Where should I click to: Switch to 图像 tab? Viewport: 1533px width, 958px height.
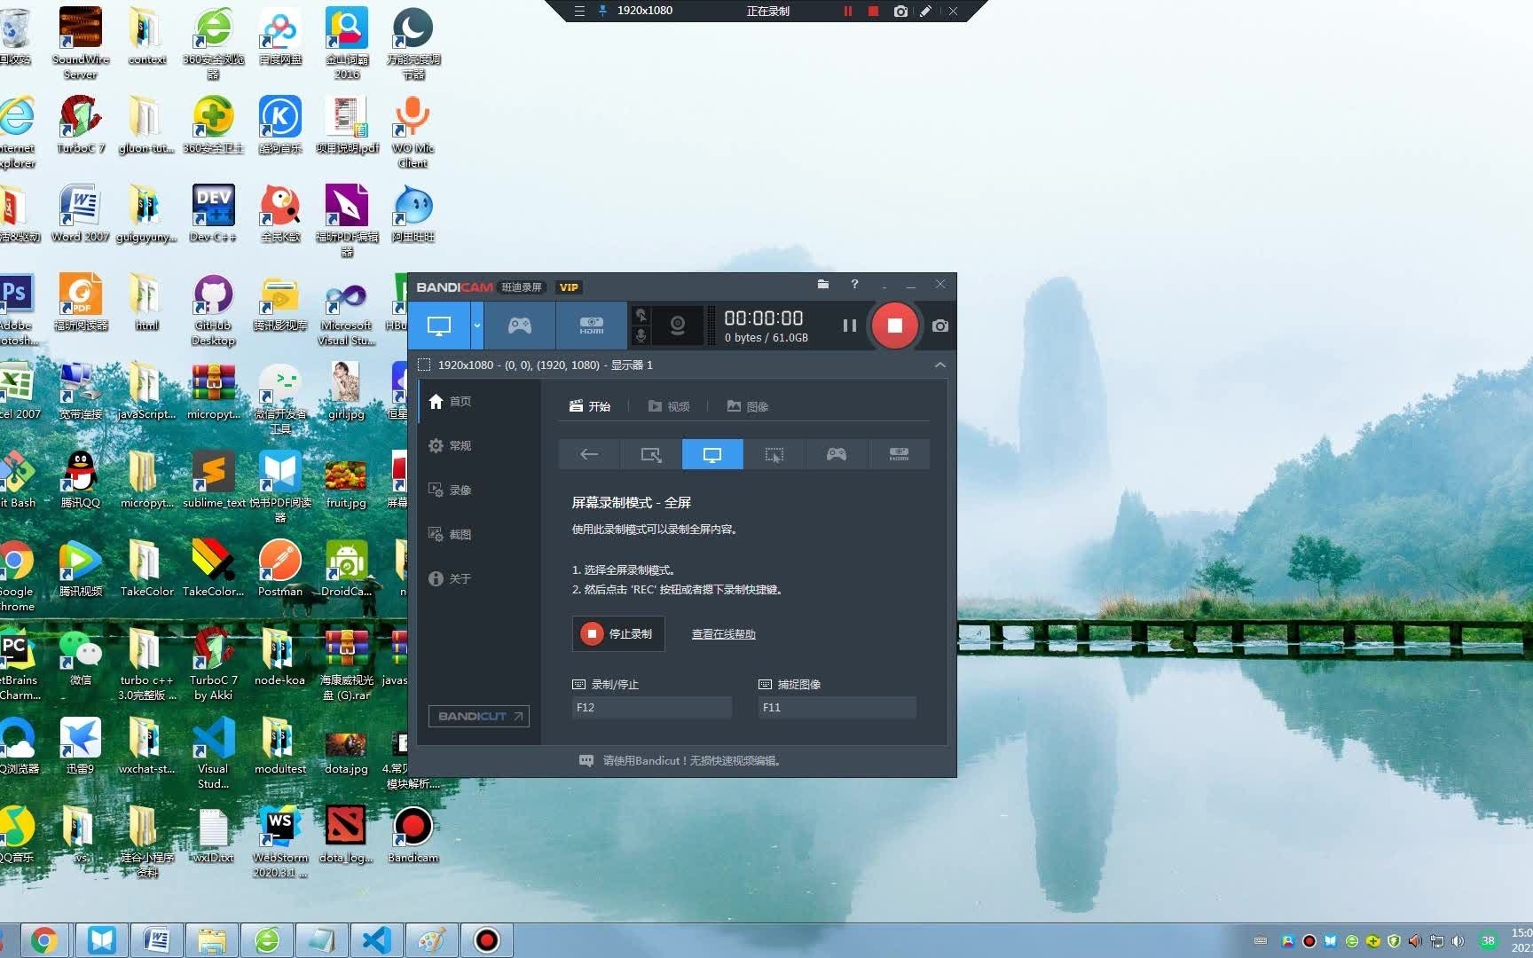[747, 406]
